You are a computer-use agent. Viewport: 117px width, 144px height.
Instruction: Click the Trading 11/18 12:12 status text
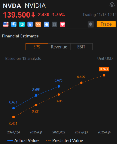(100, 15)
